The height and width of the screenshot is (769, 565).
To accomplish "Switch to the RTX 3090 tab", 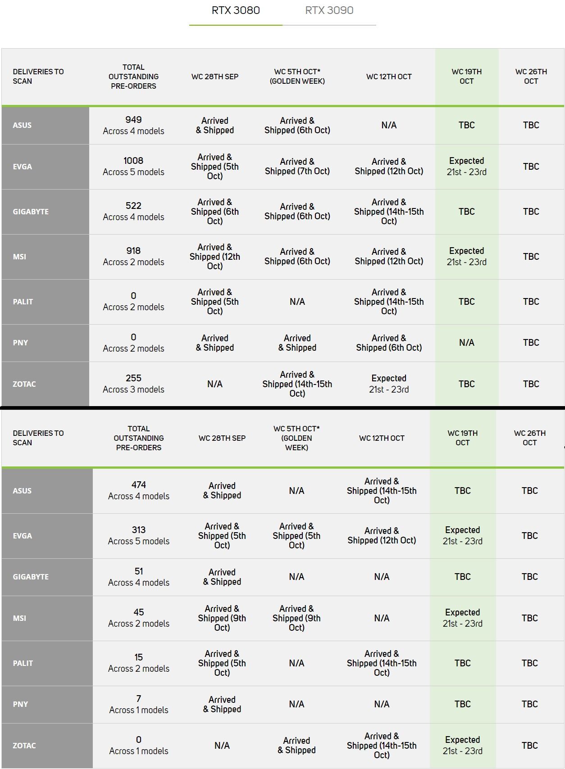I will [x=329, y=10].
